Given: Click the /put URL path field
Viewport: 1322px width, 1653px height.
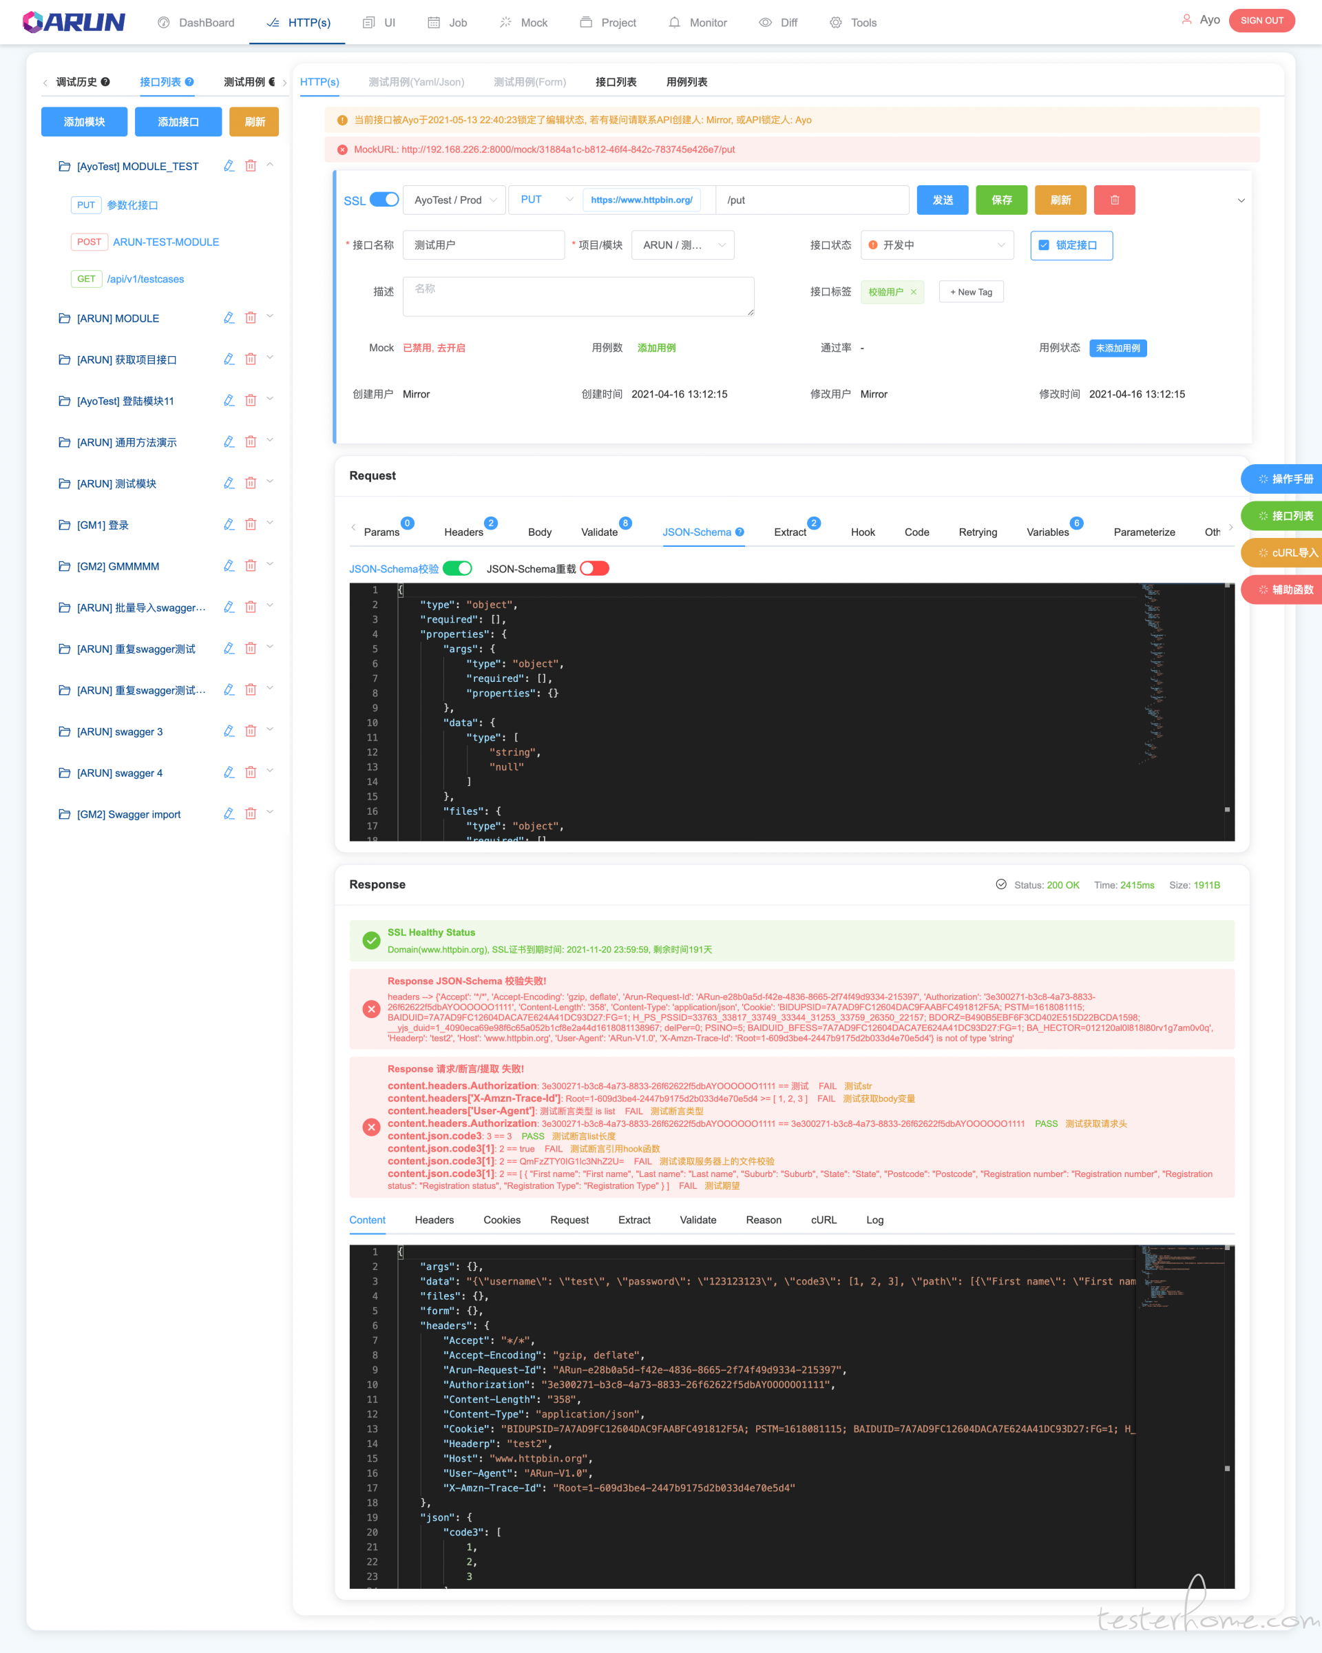Looking at the screenshot, I should (x=812, y=200).
